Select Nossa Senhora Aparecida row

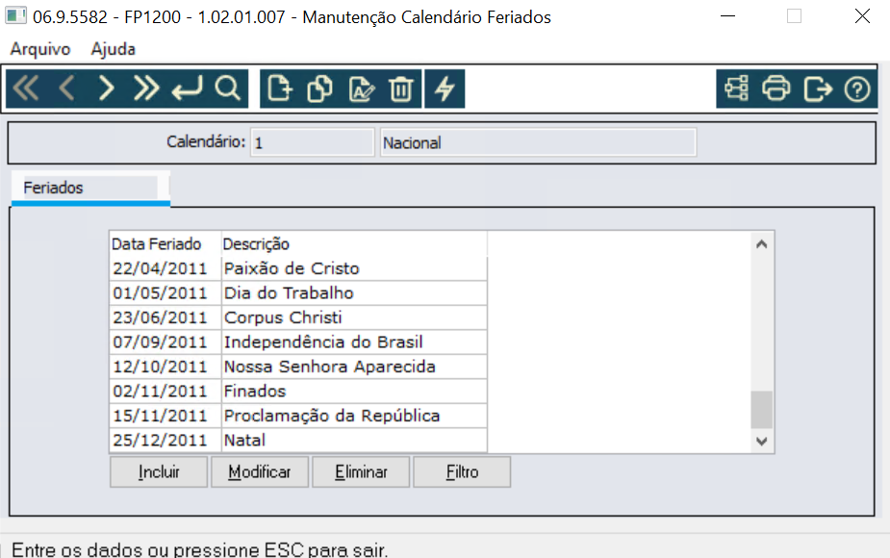[x=298, y=367]
